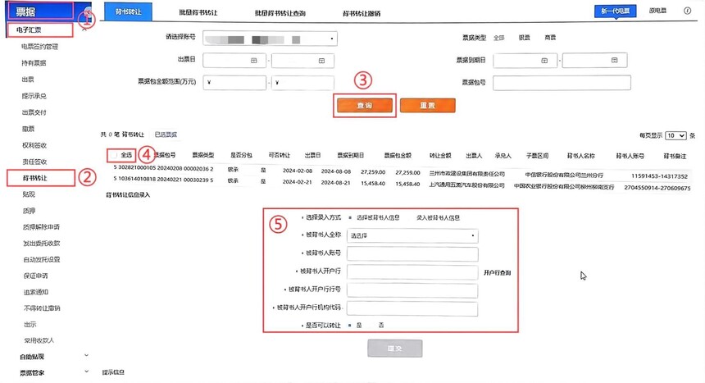Open calendar icon for 出票日 start date
Screen dimensions: 705x383
253,61
